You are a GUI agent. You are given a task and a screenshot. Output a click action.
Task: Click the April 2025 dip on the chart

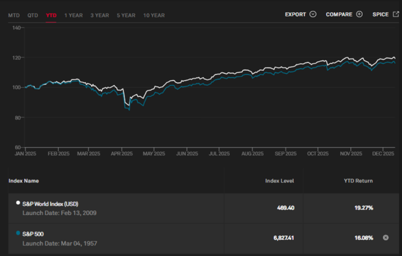pyautogui.click(x=128, y=108)
